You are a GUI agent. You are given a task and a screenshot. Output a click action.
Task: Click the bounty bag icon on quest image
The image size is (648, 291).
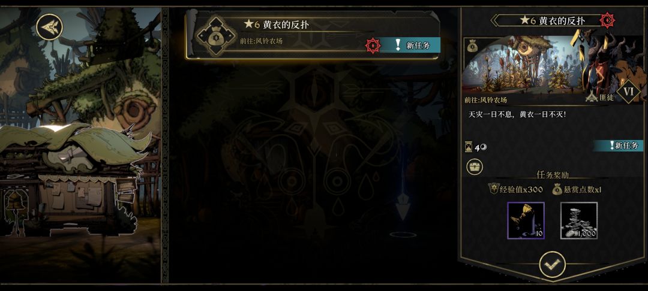(473, 47)
